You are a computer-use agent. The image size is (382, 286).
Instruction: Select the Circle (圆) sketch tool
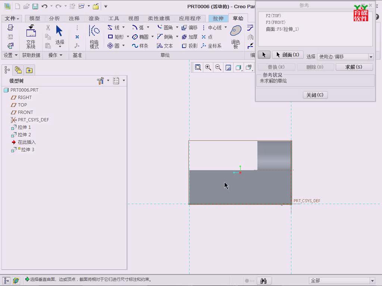tap(113, 46)
